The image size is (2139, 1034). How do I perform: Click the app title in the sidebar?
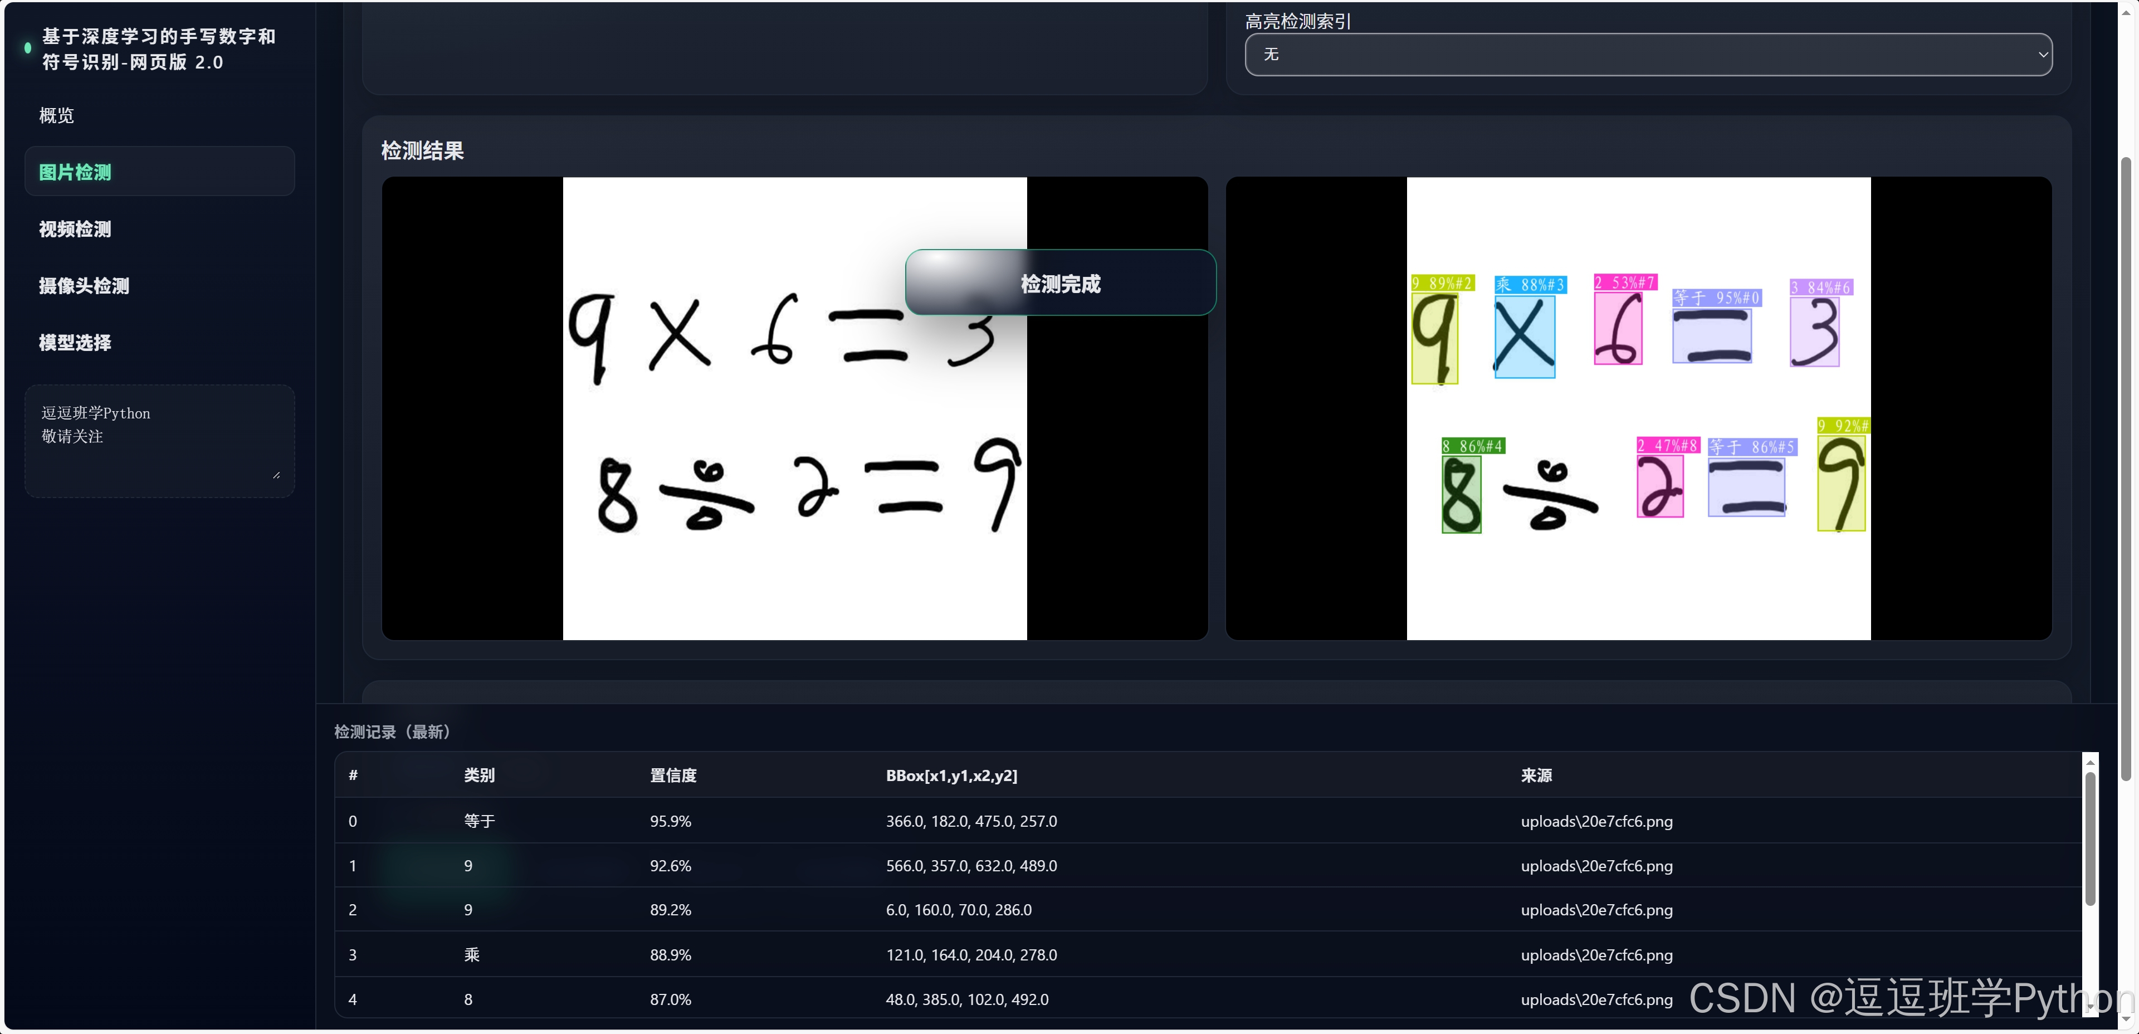(x=159, y=49)
